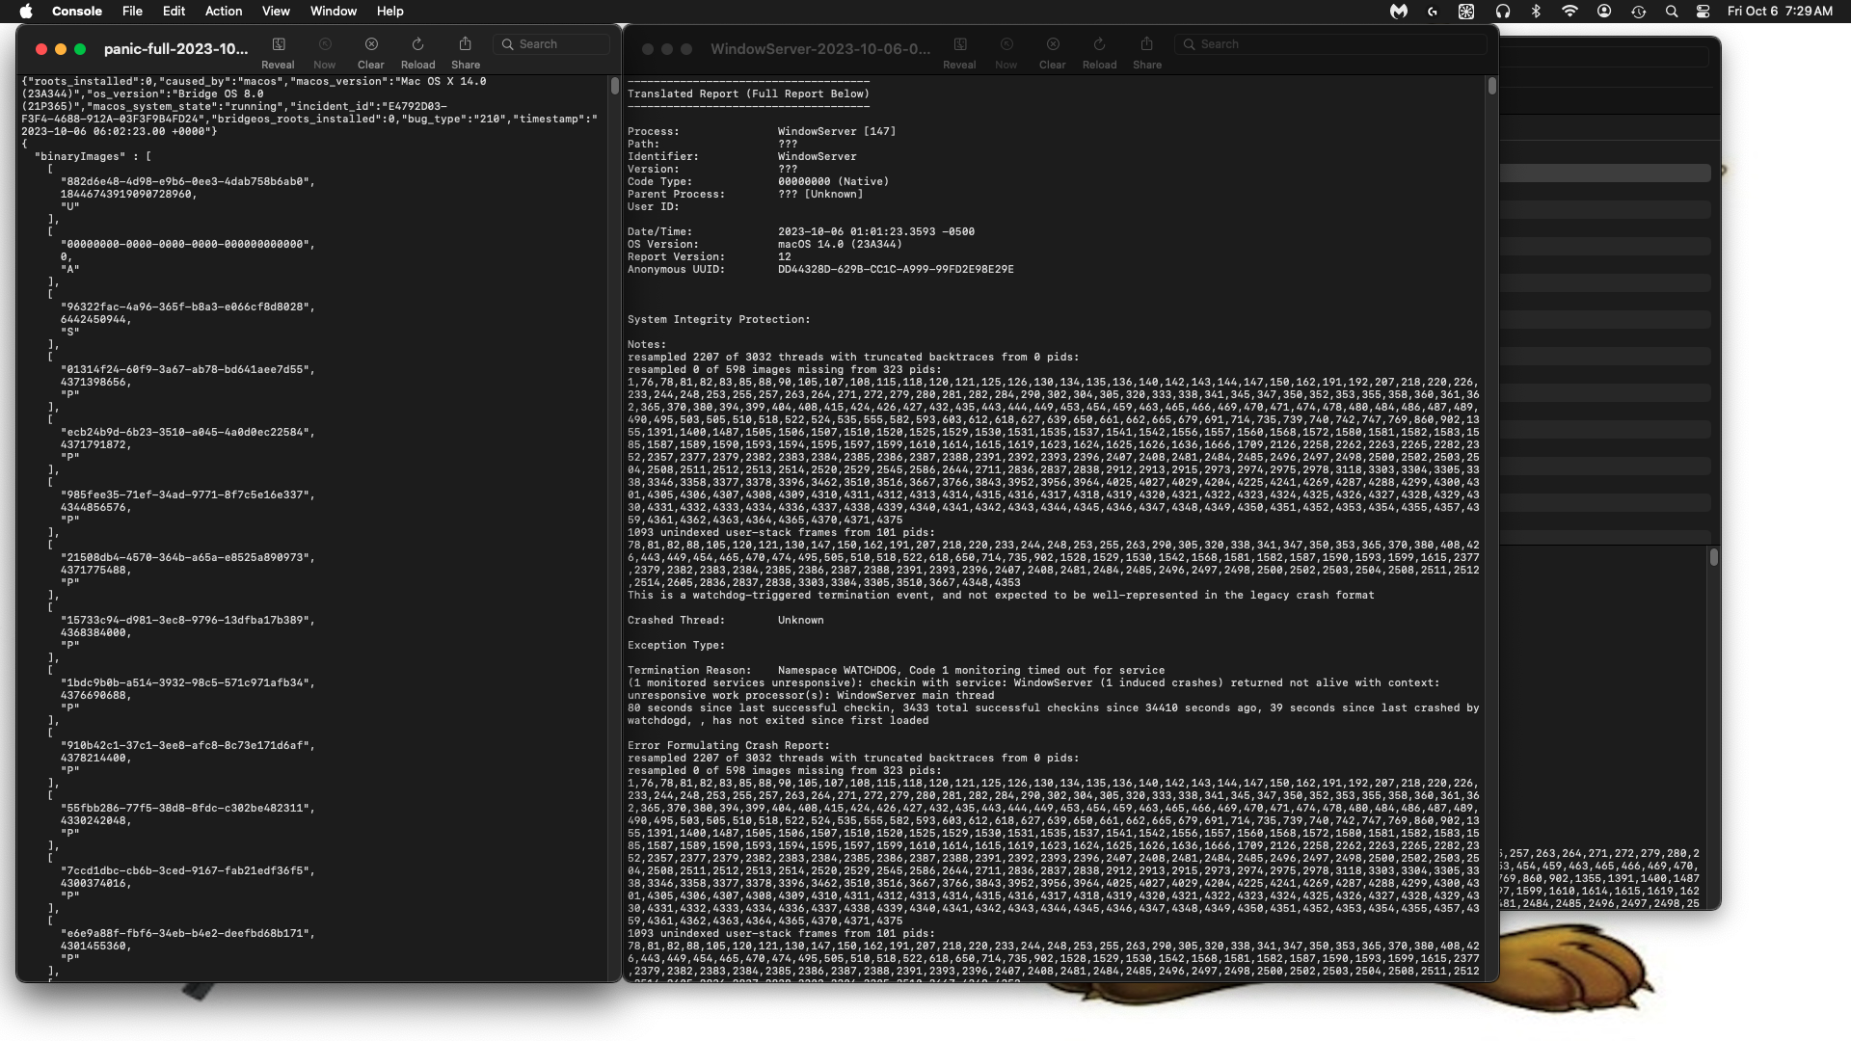Click Reload icon in WindowServer window
This screenshot has height=1041, width=1851.
pos(1099,44)
